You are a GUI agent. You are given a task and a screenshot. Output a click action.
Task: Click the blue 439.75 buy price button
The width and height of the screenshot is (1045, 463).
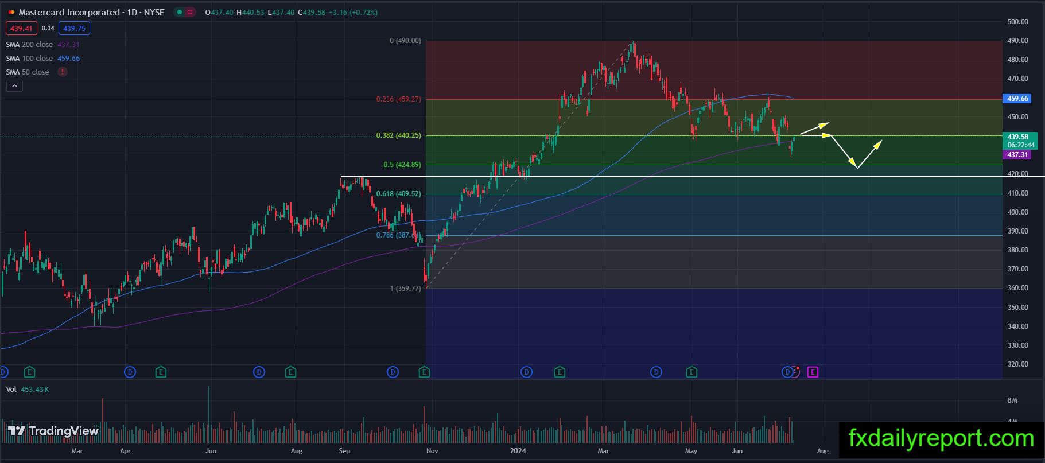[x=75, y=28]
